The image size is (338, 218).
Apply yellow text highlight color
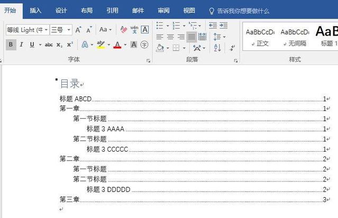coord(101,45)
